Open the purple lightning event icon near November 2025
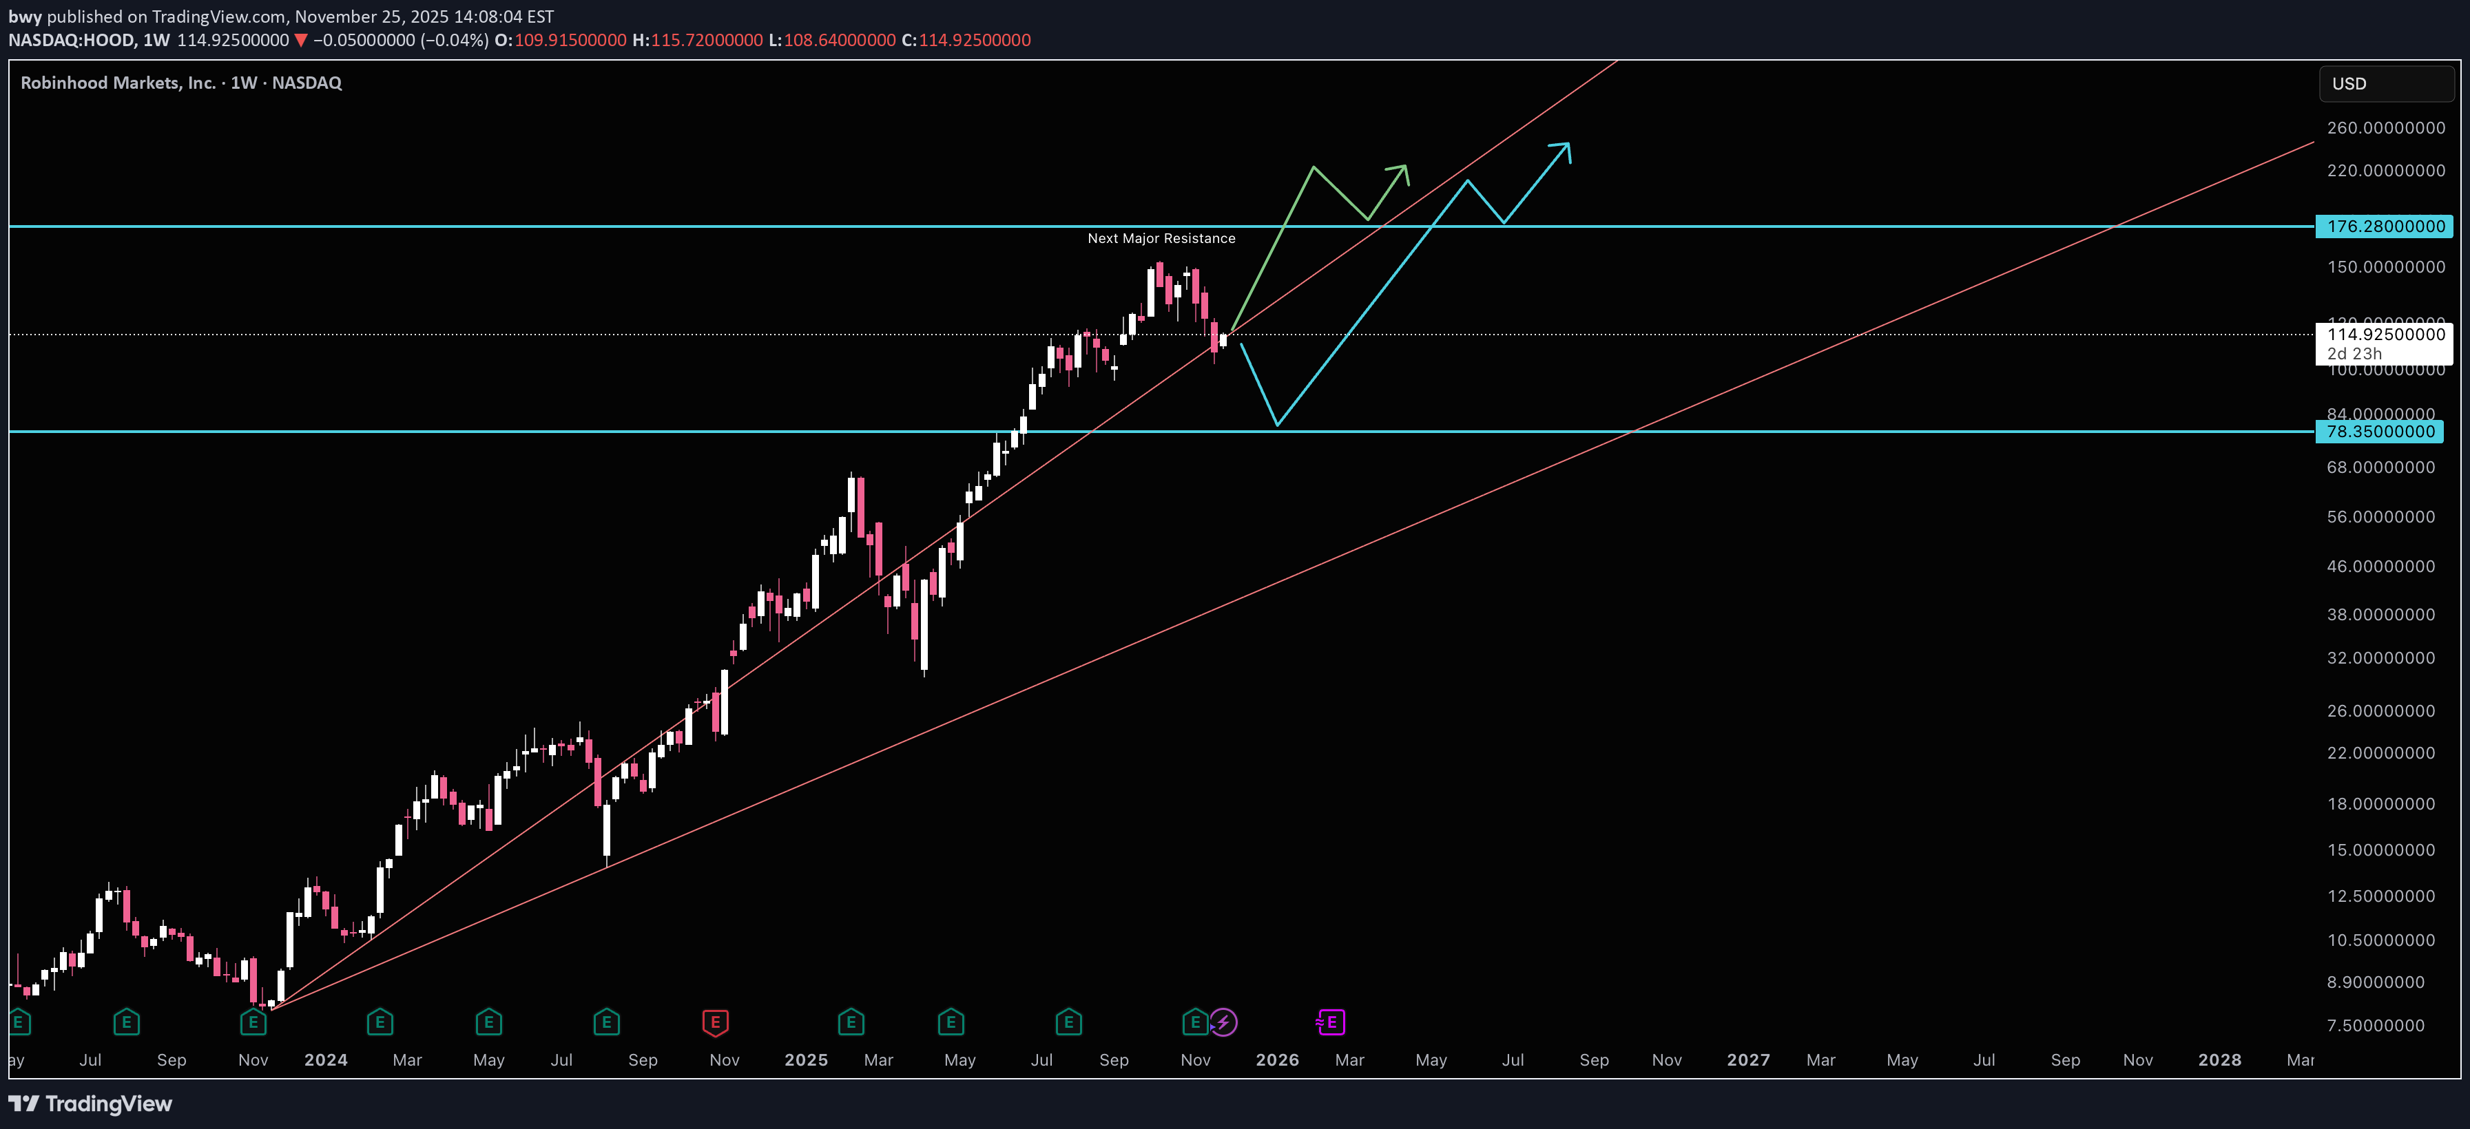2470x1129 pixels. [1225, 1022]
